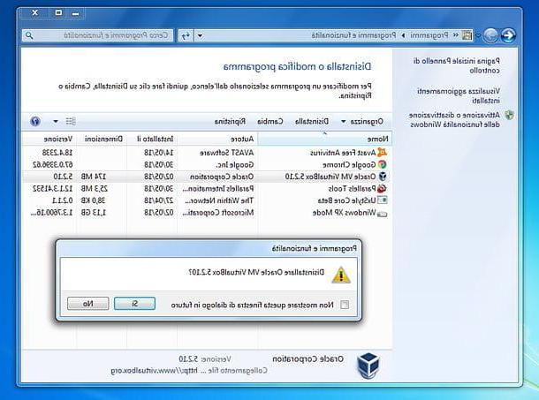
Task: Click Programmi e funzionalità breadcrumb segment
Action: [354, 35]
